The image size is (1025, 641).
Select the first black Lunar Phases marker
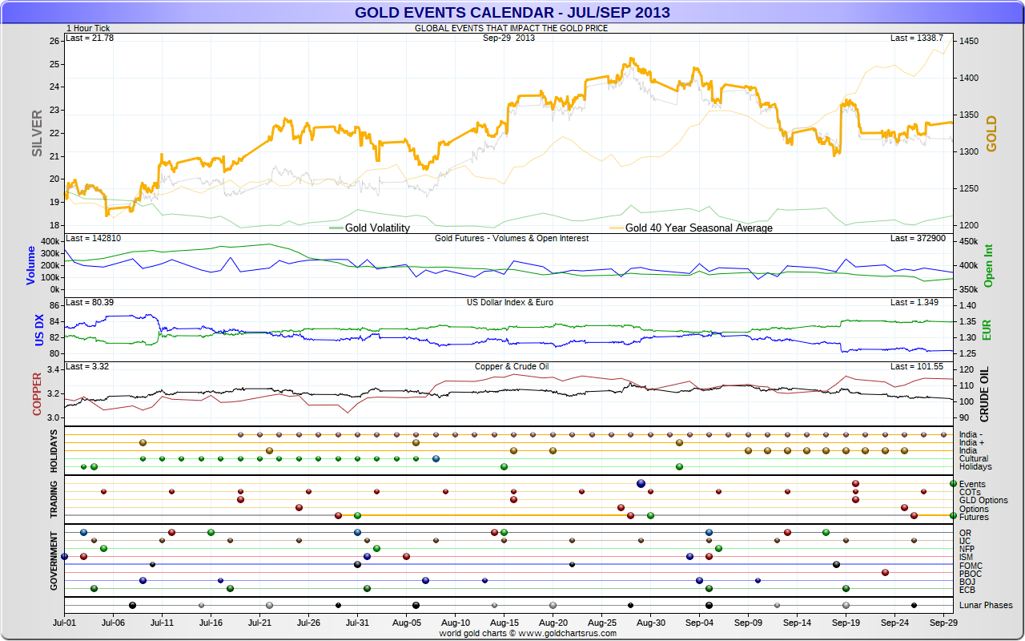pos(132,605)
